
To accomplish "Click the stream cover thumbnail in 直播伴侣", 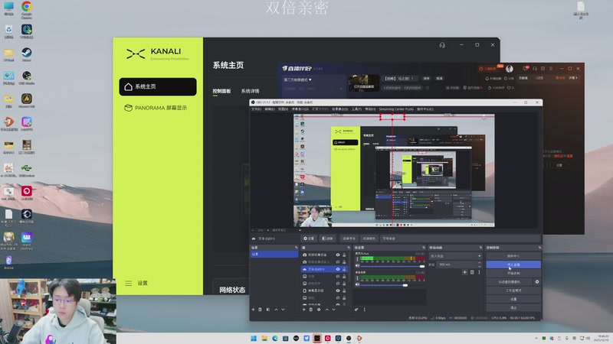I will [x=363, y=83].
